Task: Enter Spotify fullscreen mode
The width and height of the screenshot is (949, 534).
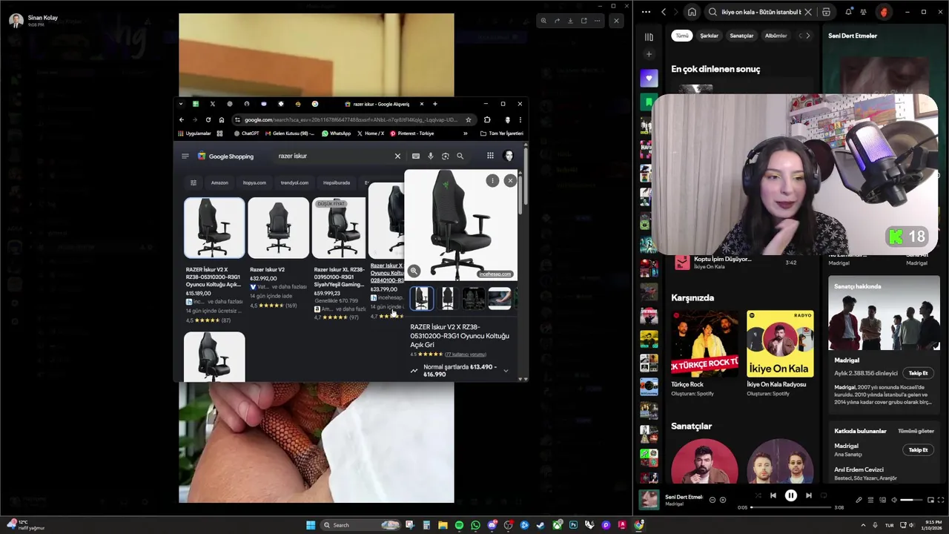Action: click(x=941, y=500)
